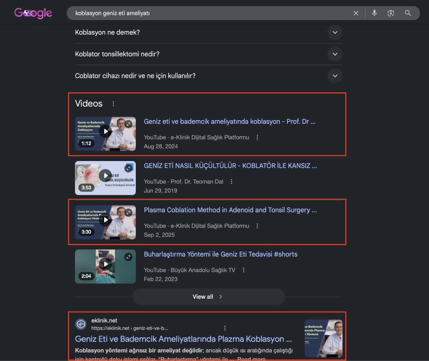
Task: Click the eklinik.net URL breadcrumb
Action: tap(130, 328)
